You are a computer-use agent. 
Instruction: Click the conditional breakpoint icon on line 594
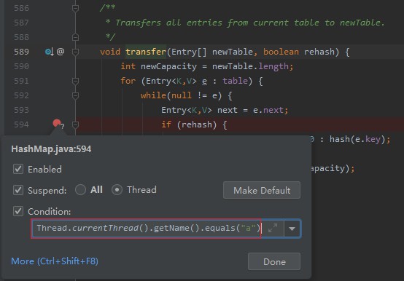58,124
